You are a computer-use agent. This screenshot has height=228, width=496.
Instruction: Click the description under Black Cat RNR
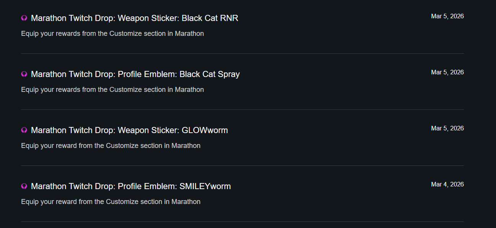(x=112, y=34)
